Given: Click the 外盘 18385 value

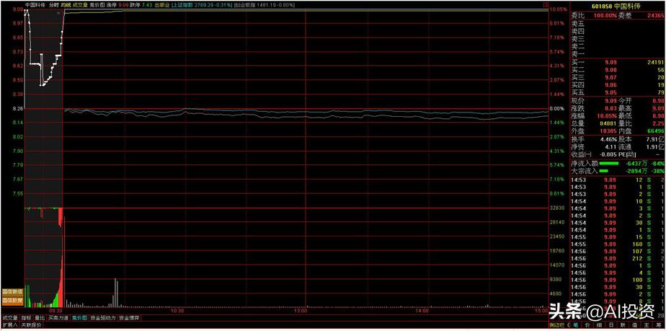Looking at the screenshot, I should tap(607, 131).
